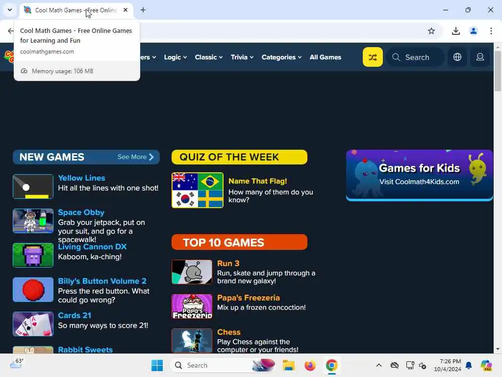Go back with the browser arrow
Image resolution: width=502 pixels, height=377 pixels.
click(x=11, y=31)
